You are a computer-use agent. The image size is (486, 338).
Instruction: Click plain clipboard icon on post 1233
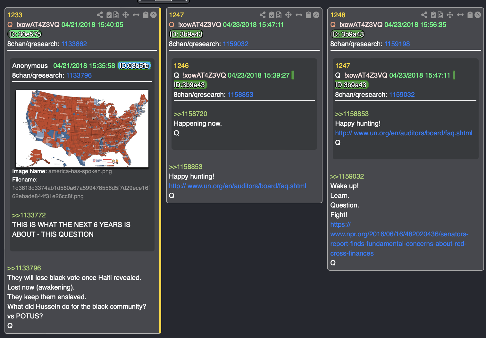pyautogui.click(x=146, y=15)
